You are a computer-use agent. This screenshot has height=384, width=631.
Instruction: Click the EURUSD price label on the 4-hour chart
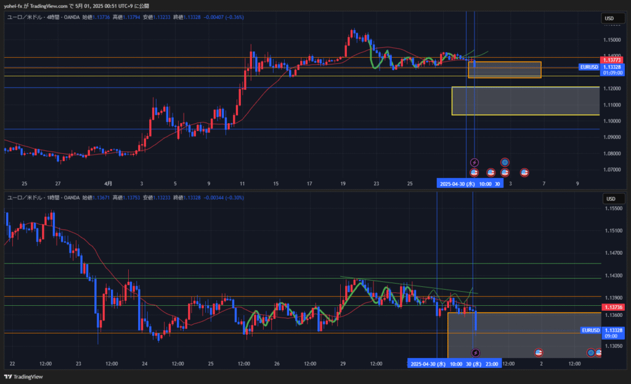coord(590,66)
